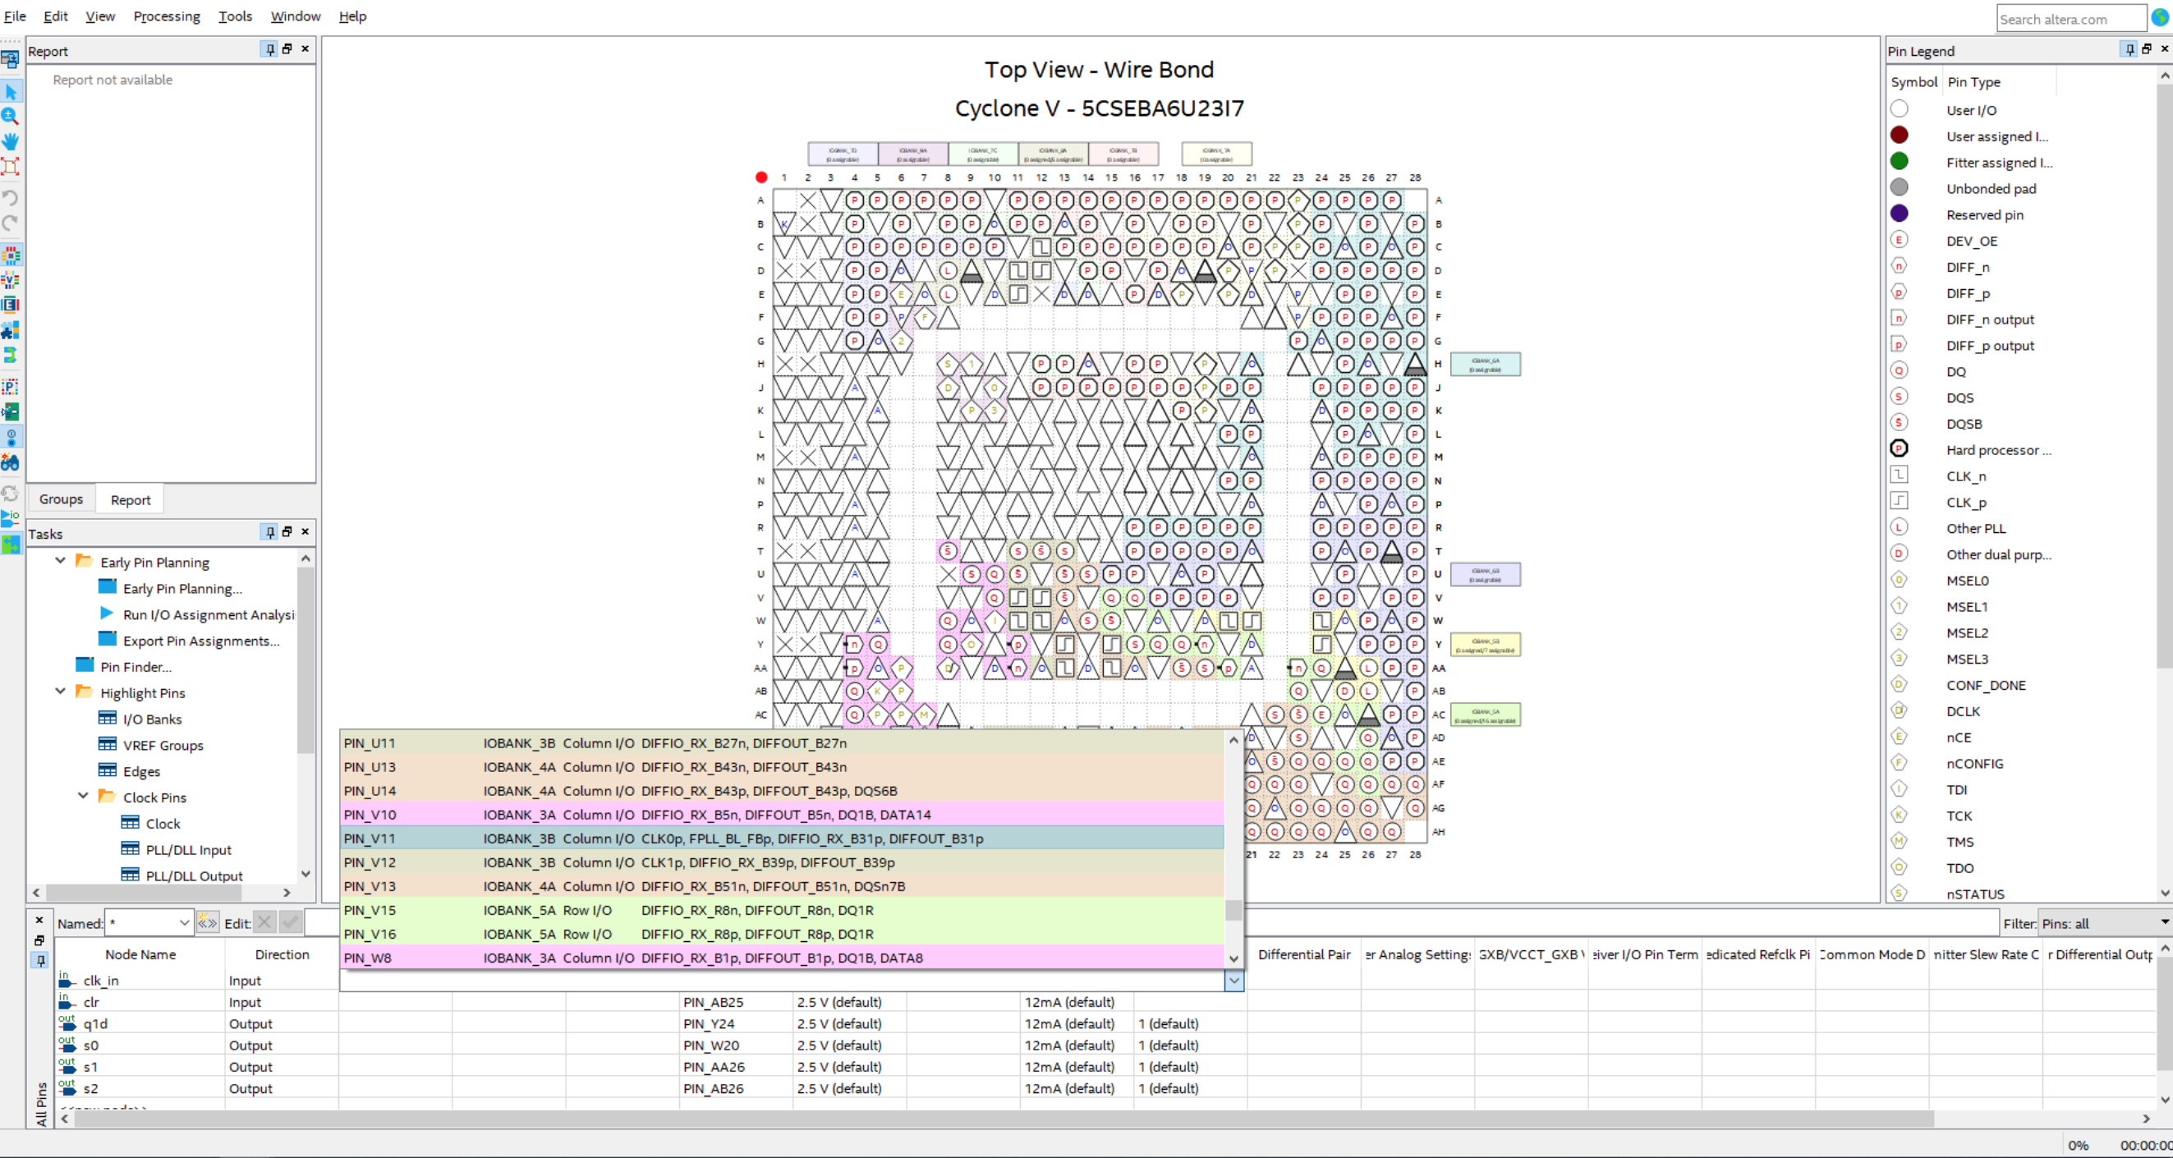
Task: Click the VREF groups 'V' toolbar icon
Action: [10, 280]
